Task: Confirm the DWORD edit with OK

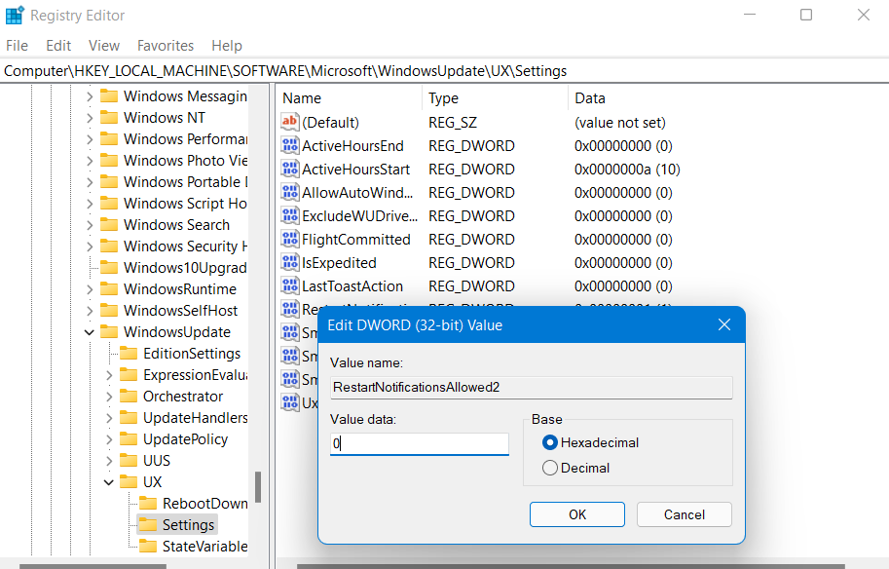Action: (577, 514)
